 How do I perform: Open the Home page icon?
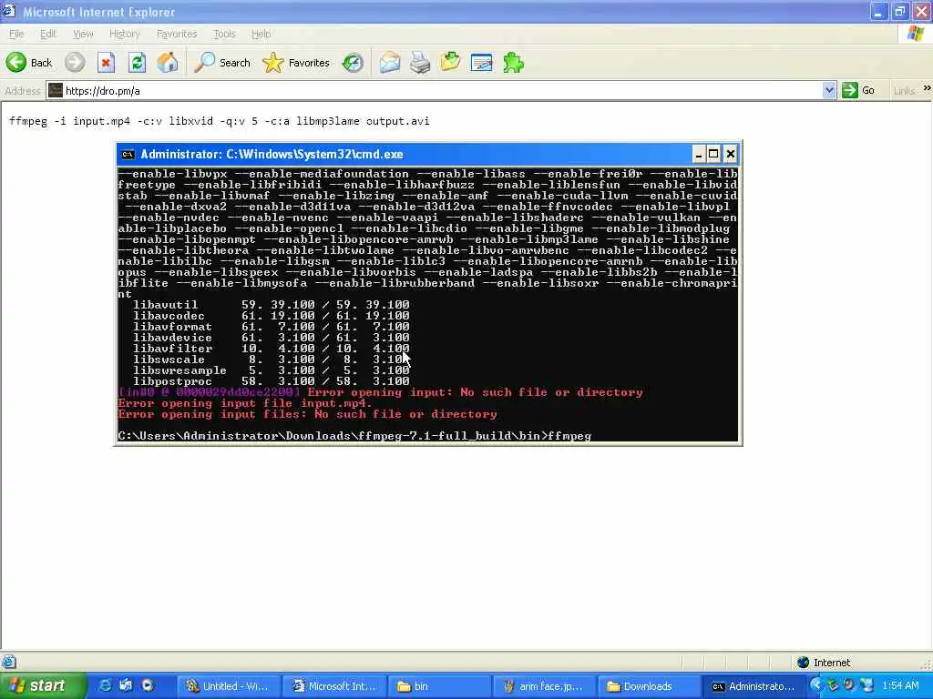168,63
